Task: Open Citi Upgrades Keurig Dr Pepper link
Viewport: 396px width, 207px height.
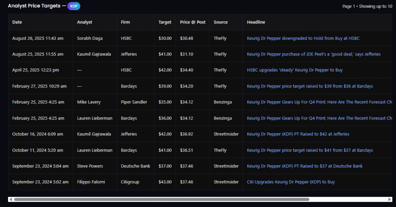Action: 290,182
